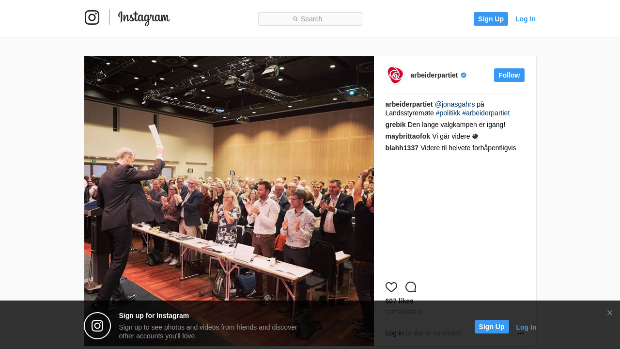Screen dimensions: 620x349
Task: Open the @jonasgahrs mention link
Action: point(455,104)
